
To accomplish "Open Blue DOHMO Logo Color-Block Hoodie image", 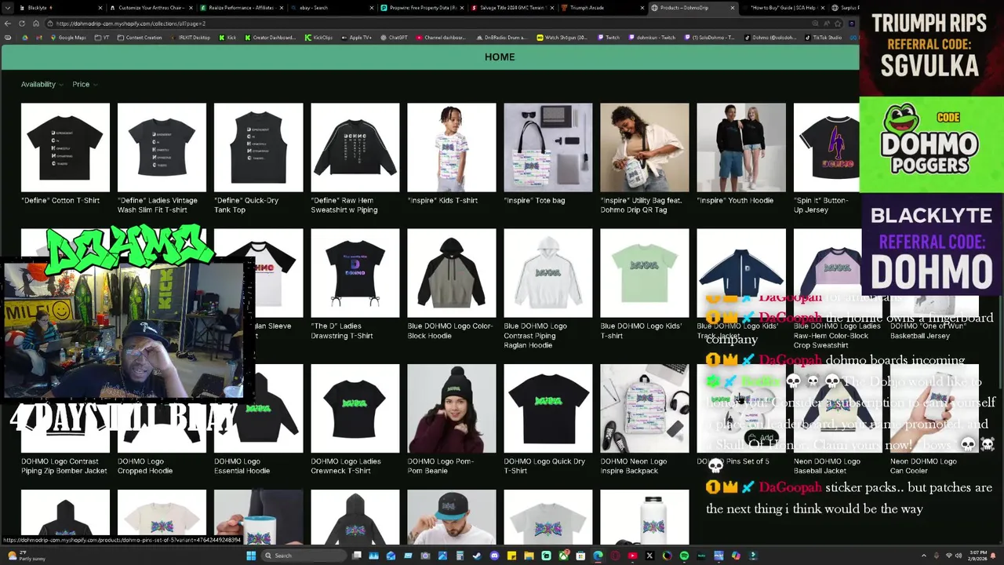I will (x=451, y=273).
